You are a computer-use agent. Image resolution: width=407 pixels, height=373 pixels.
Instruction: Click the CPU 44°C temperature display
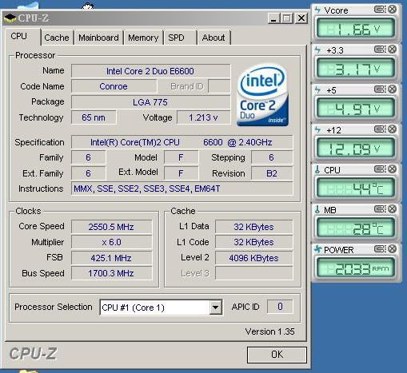(355, 188)
